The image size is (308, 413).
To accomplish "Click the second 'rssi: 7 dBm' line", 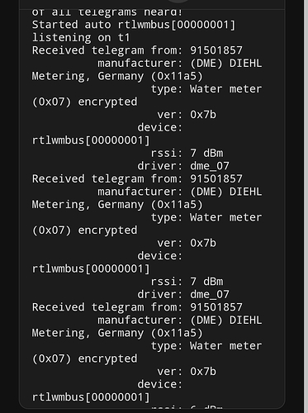I will (x=187, y=282).
